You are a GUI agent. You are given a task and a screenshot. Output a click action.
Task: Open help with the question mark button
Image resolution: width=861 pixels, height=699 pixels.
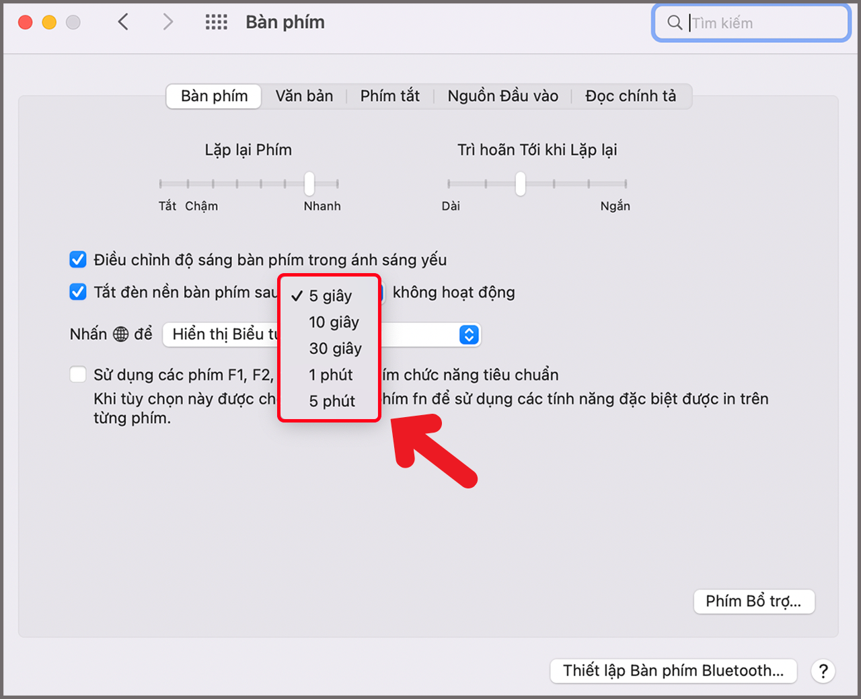coord(823,671)
